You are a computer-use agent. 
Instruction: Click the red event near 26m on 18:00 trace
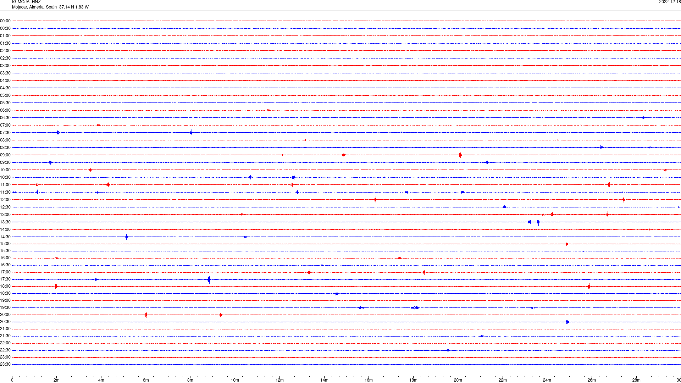click(589, 287)
